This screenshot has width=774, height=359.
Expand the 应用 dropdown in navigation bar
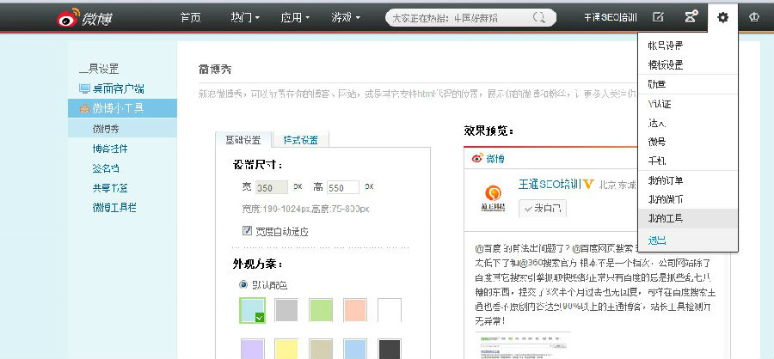(x=297, y=17)
